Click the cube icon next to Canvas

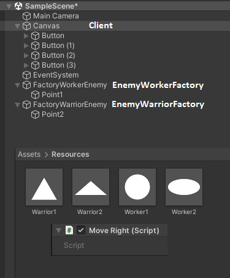click(x=26, y=26)
